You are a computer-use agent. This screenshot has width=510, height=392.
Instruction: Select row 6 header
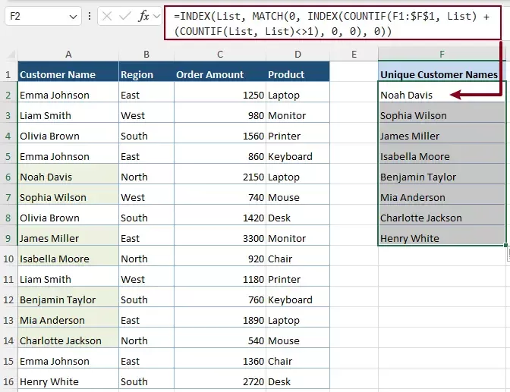coord(8,177)
